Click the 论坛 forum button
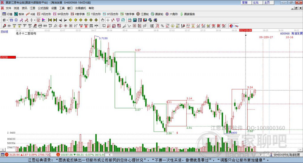This screenshot has width=303, height=163. 257,2
